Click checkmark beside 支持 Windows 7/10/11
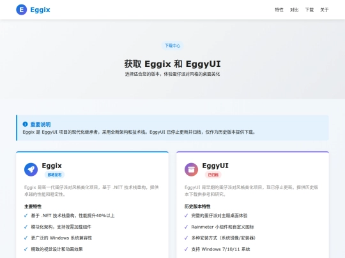Viewport: 345px width, 258px height. (x=186, y=249)
